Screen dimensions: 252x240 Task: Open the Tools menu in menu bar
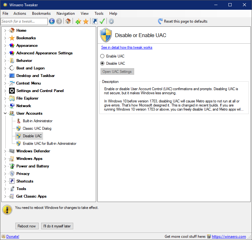99,14
